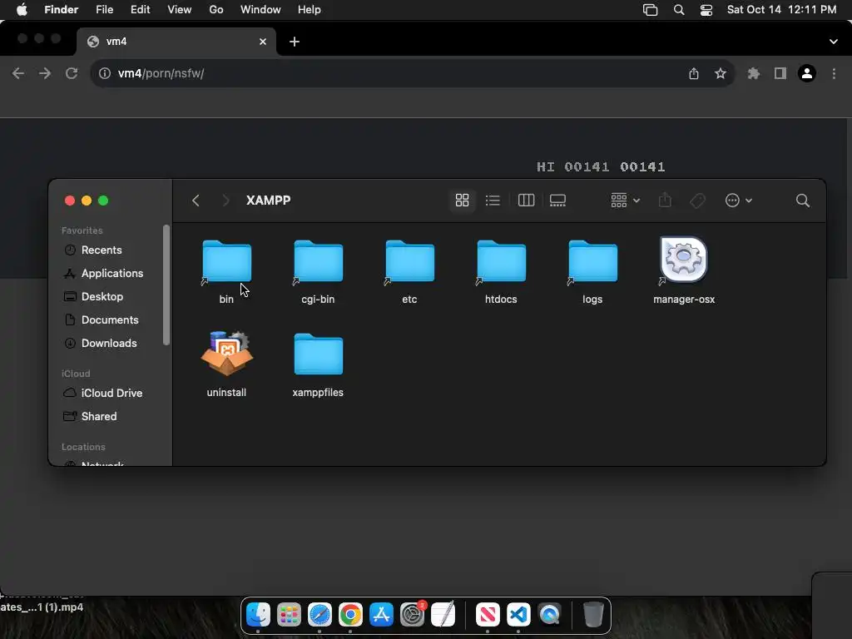This screenshot has height=639, width=852.
Task: Open Finder from the Dock
Action: coord(258,615)
